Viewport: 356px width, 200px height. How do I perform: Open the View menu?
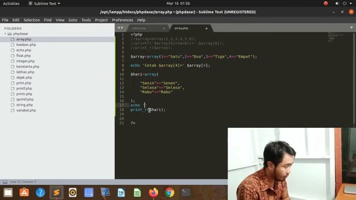coord(60,20)
